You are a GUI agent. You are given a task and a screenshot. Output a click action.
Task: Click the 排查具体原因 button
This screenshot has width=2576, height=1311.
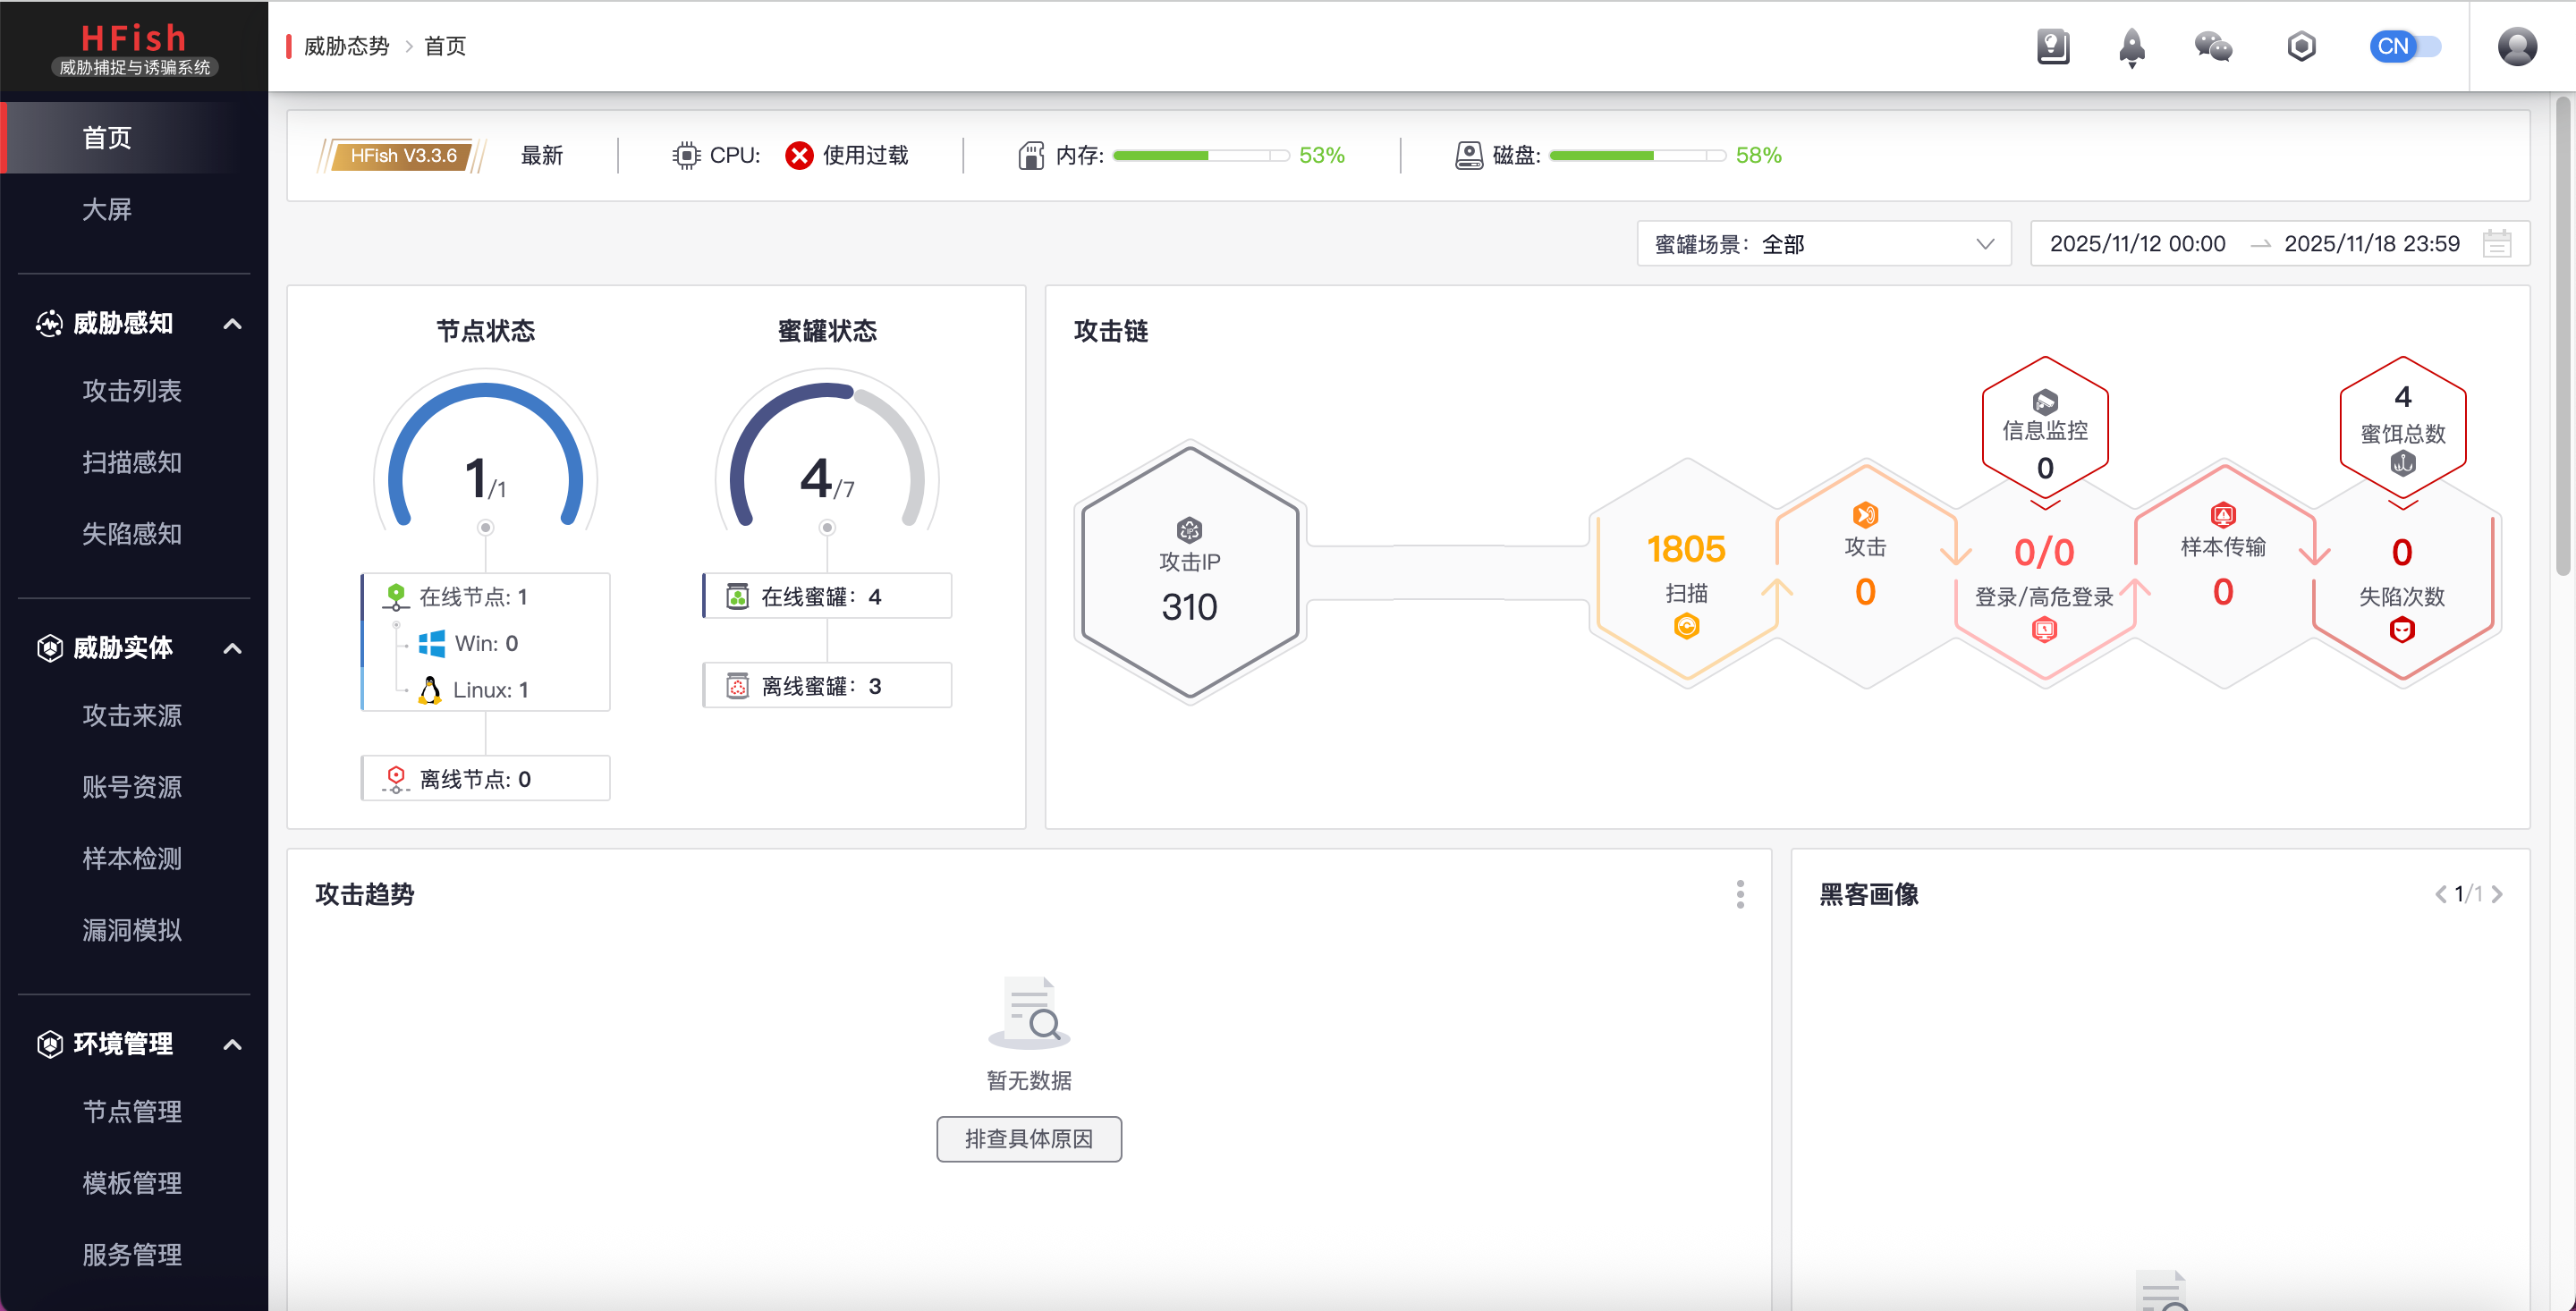(1028, 1139)
